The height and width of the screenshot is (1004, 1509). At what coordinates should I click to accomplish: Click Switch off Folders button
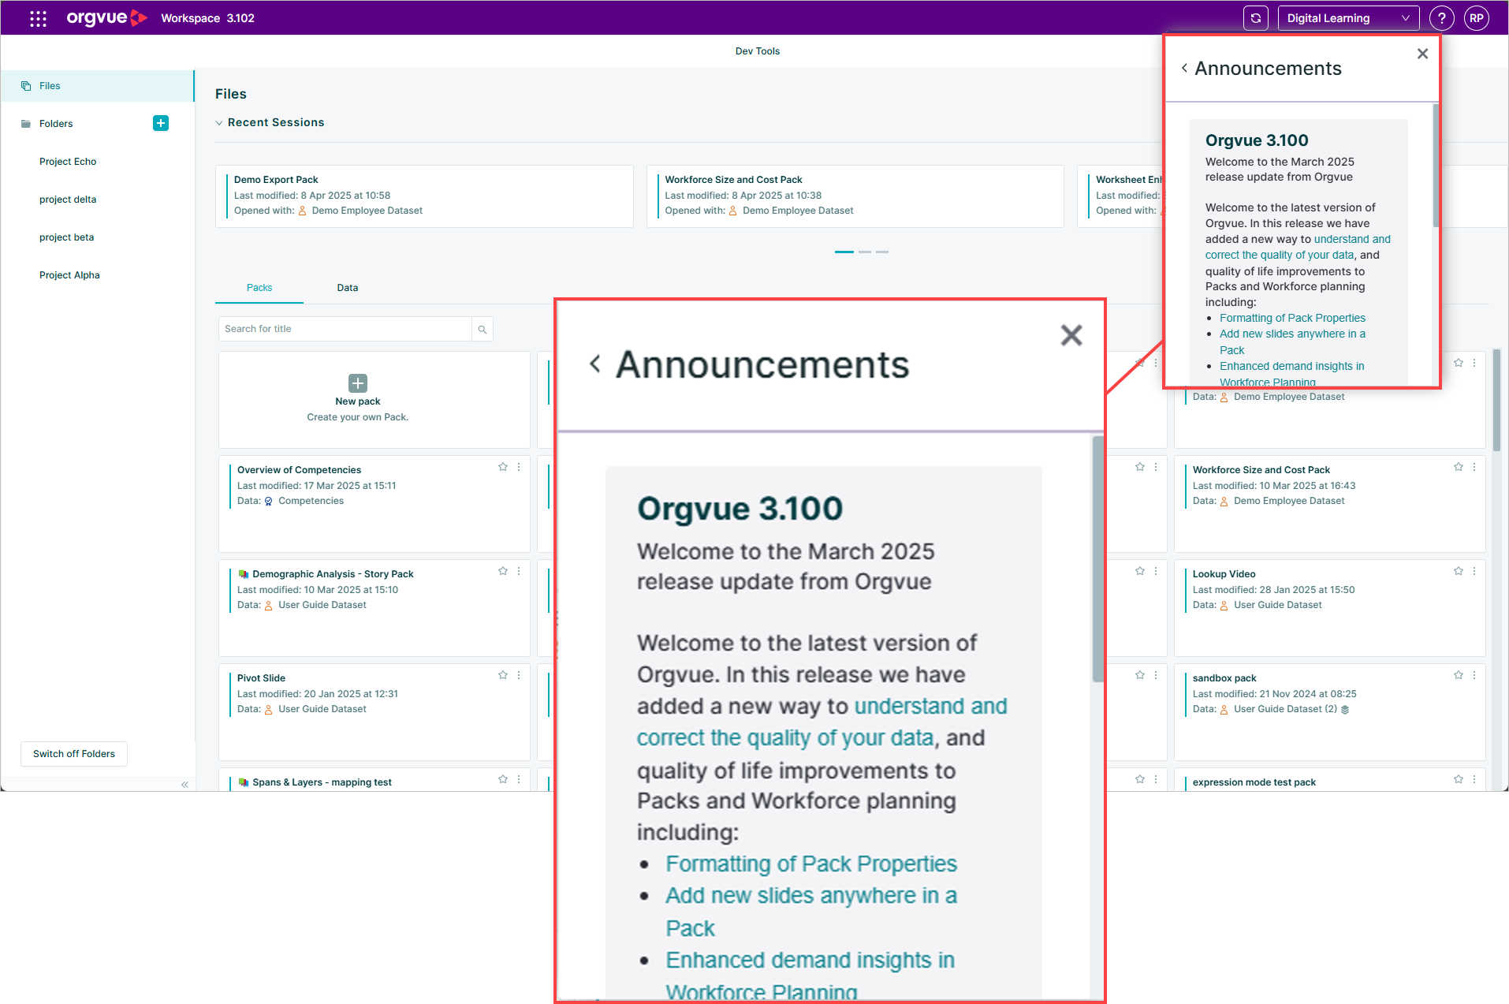[x=74, y=754]
